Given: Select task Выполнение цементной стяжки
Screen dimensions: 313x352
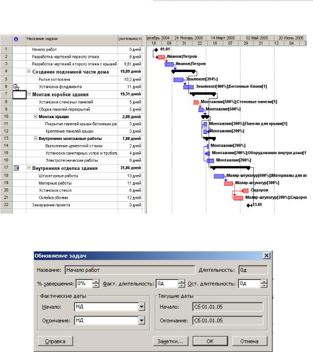Looking at the screenshot, I should coord(74,146).
